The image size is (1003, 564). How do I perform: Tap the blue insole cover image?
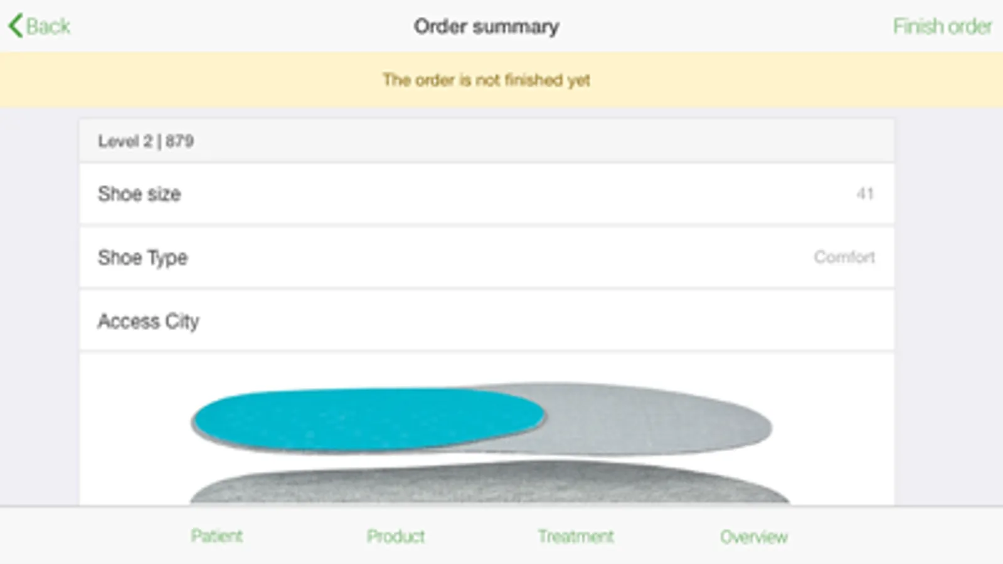tap(368, 419)
